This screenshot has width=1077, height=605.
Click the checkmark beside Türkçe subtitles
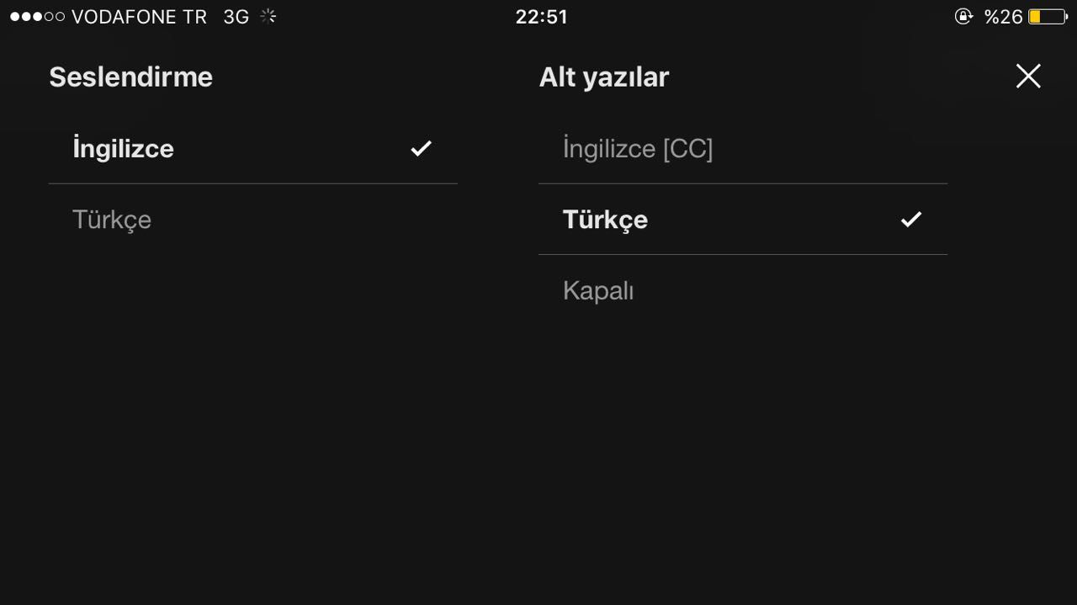[910, 220]
